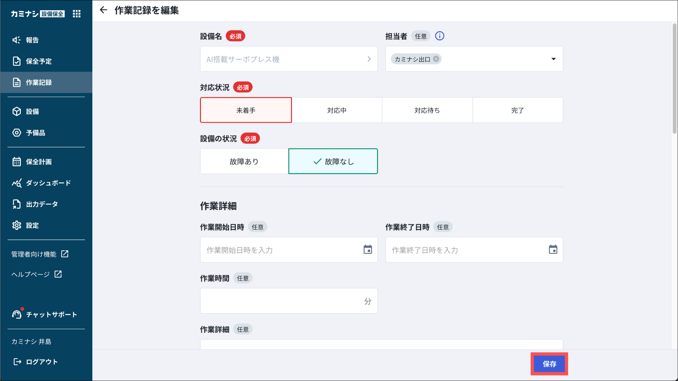Viewport: 678px width, 381px height.
Task: Go to 保全予定 in the sidebar
Action: (x=39, y=61)
